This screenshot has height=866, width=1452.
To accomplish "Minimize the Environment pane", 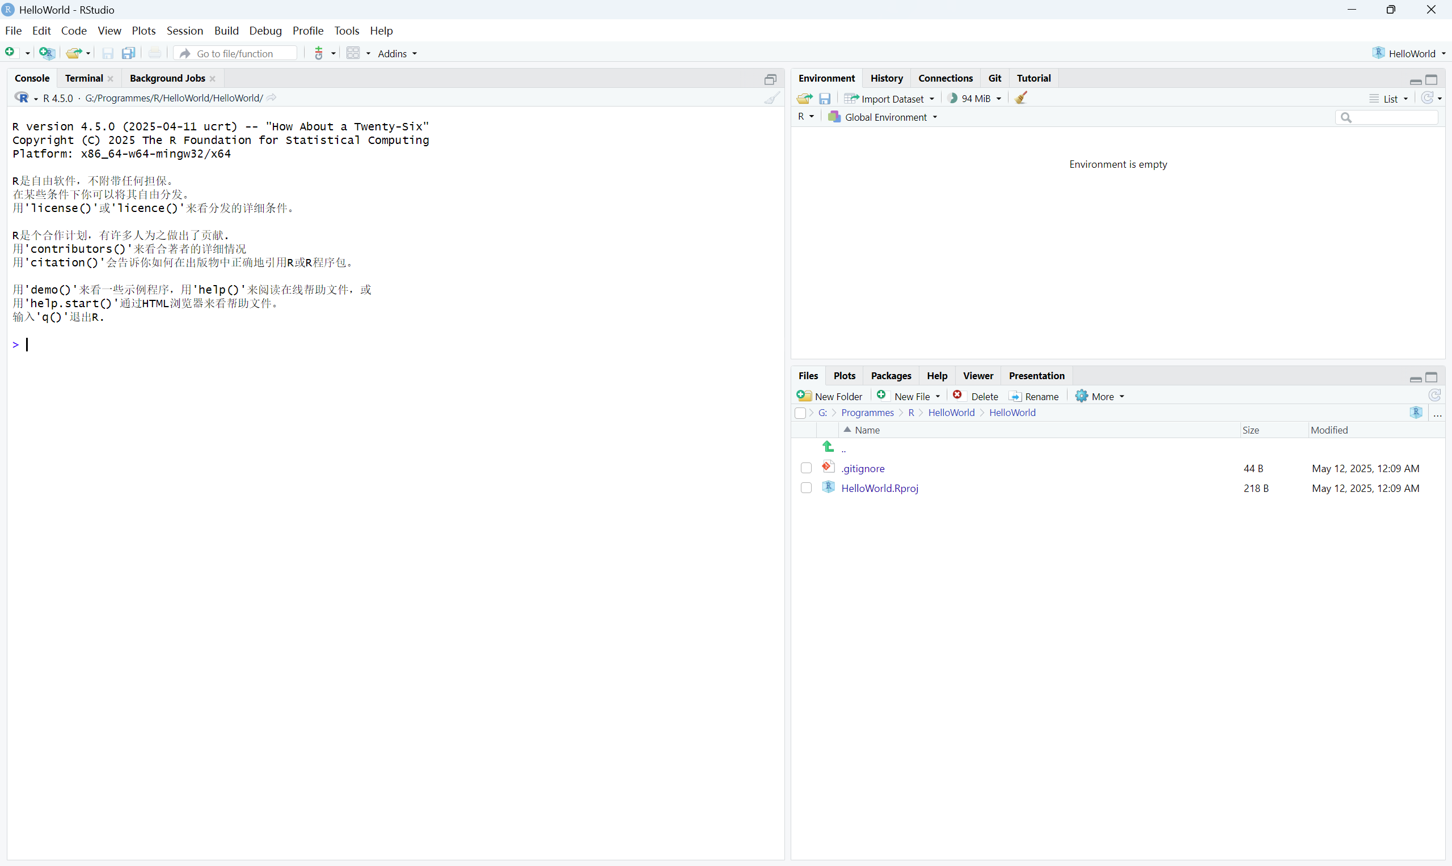I will [1416, 81].
